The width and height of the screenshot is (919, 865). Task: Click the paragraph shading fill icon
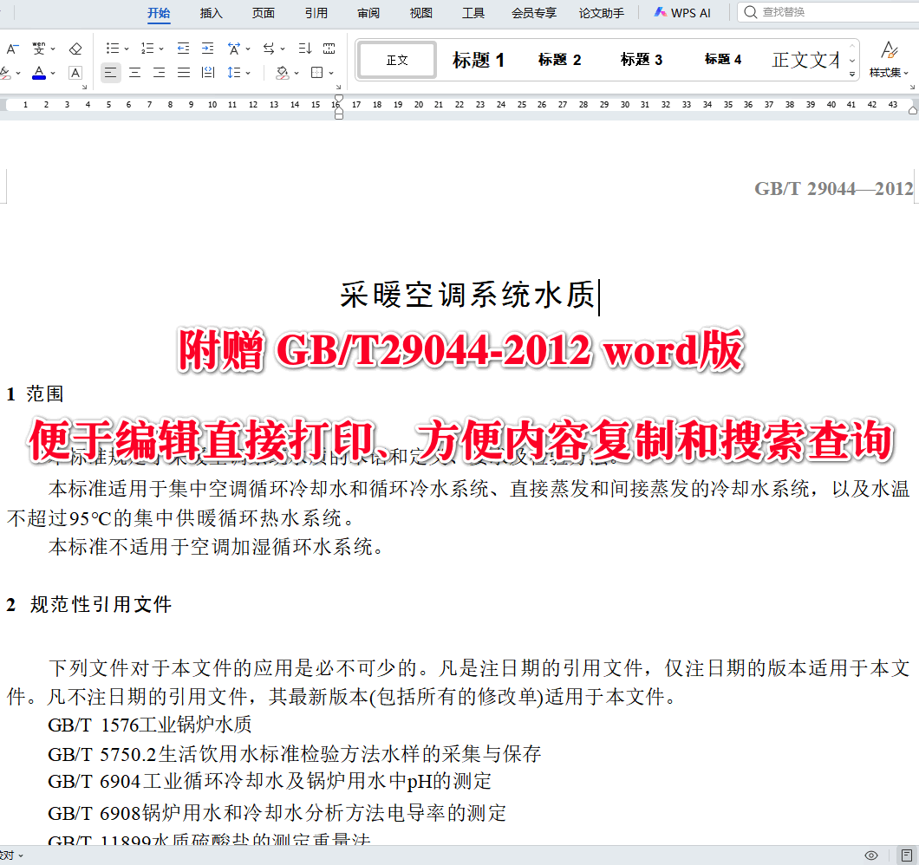pos(282,73)
